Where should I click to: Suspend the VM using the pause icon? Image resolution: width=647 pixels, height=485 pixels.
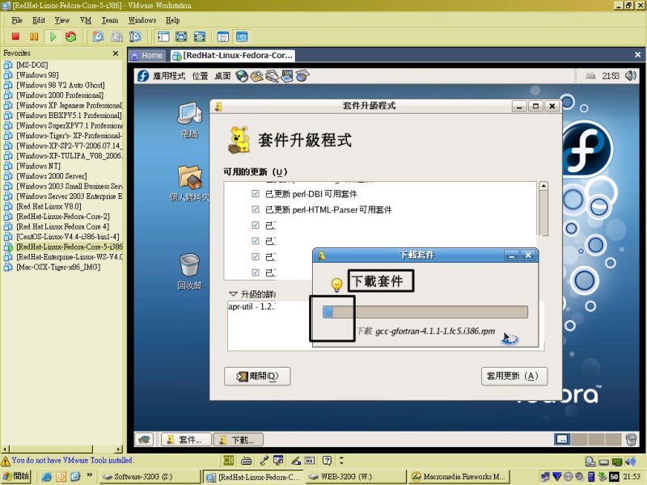tap(34, 36)
